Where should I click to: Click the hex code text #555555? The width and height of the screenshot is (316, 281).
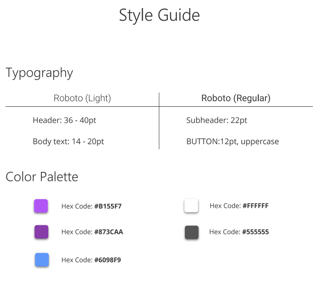(255, 232)
